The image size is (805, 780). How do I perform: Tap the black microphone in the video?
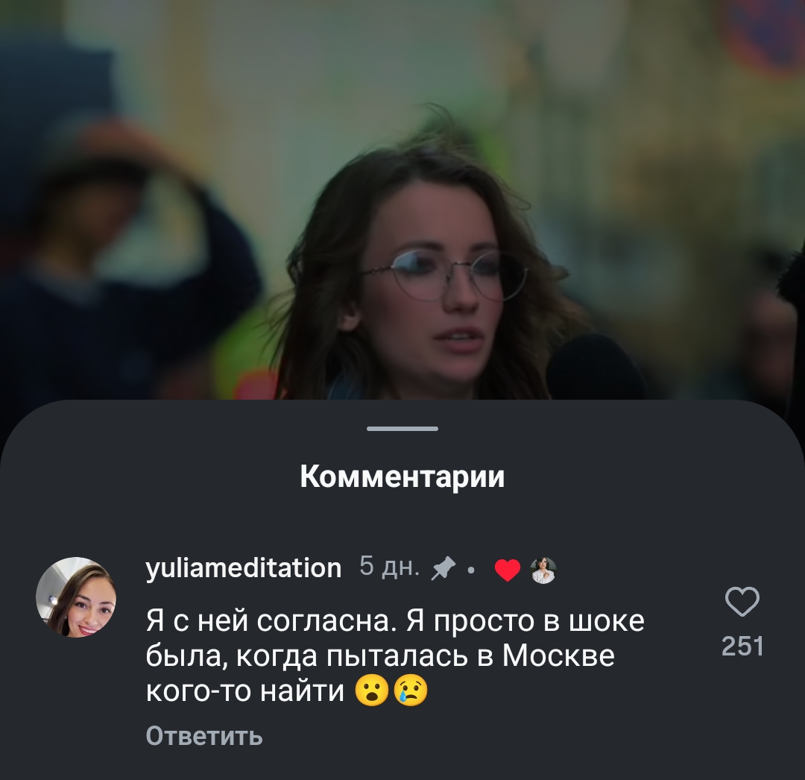coord(596,367)
